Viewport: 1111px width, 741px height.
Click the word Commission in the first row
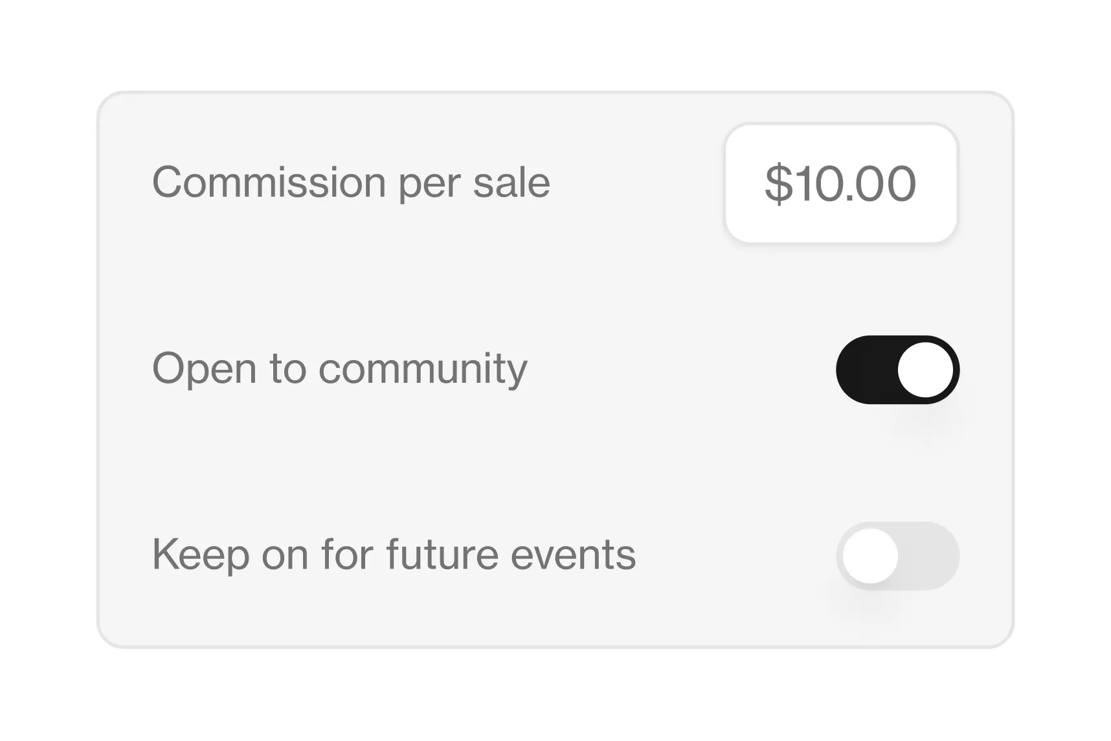(x=269, y=183)
